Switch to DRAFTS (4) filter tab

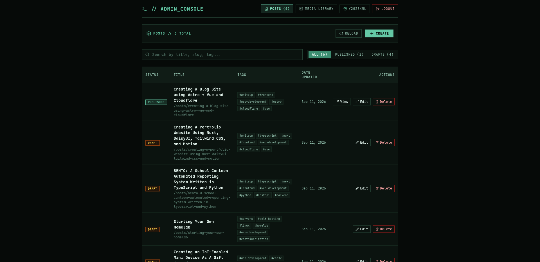[x=382, y=55]
